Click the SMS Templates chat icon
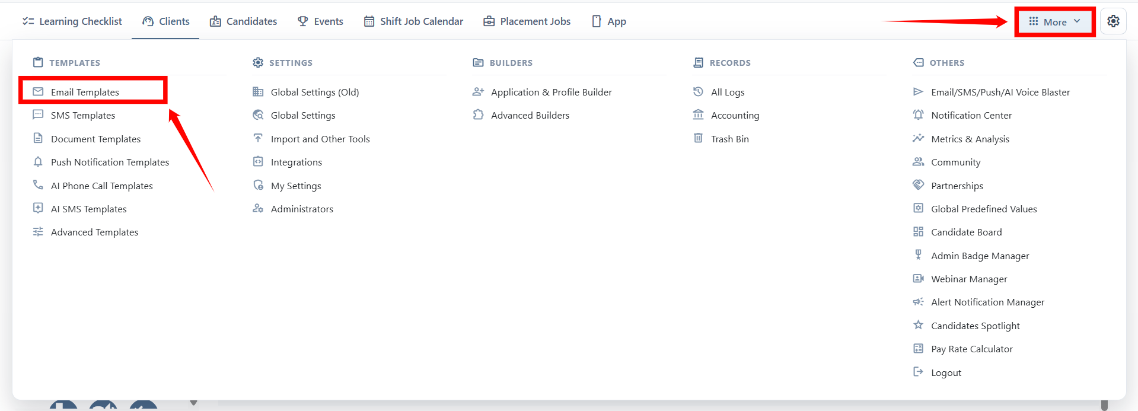 coord(38,115)
